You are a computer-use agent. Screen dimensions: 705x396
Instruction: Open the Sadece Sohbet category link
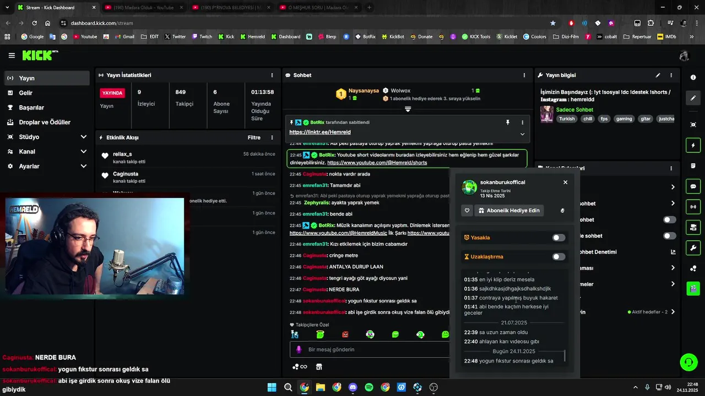[574, 110]
